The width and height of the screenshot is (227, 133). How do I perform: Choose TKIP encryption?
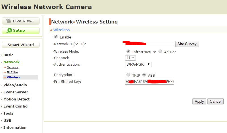(x=128, y=75)
